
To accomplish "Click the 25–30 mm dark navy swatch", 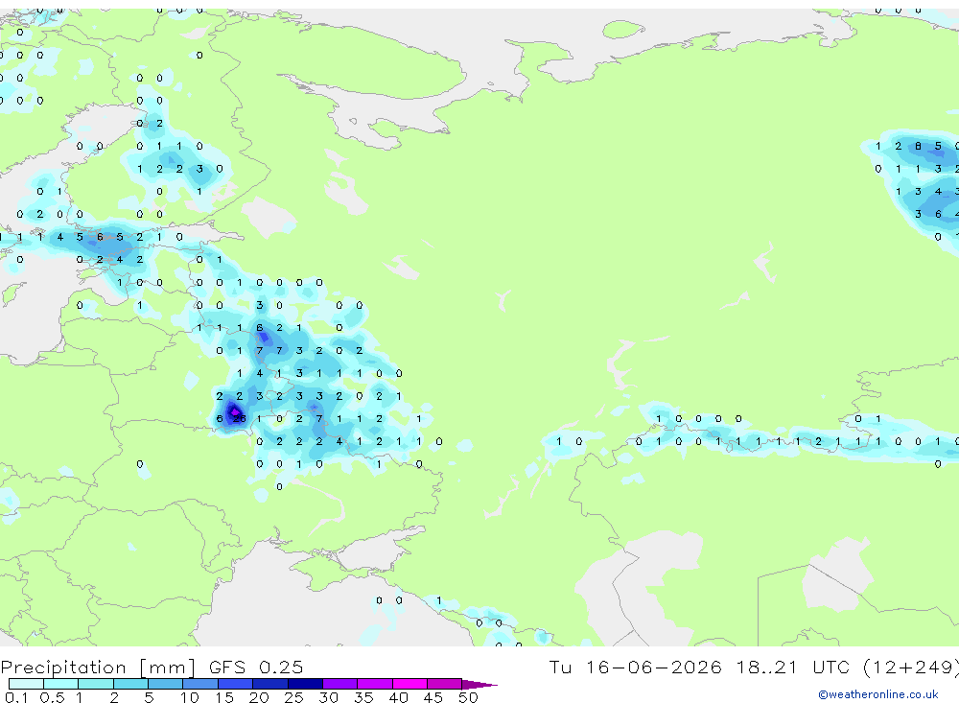I will (305, 684).
